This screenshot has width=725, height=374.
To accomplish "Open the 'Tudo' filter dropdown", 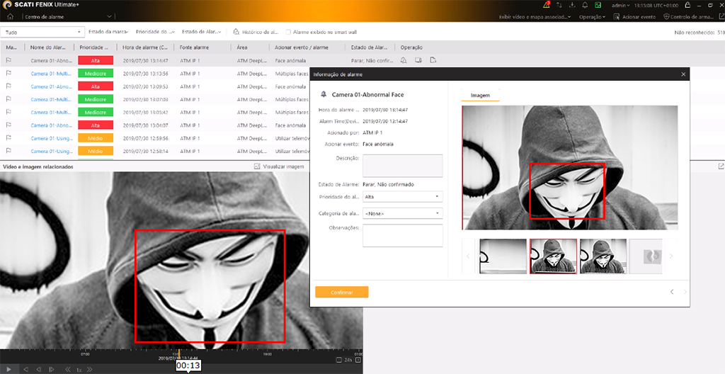I will point(42,32).
